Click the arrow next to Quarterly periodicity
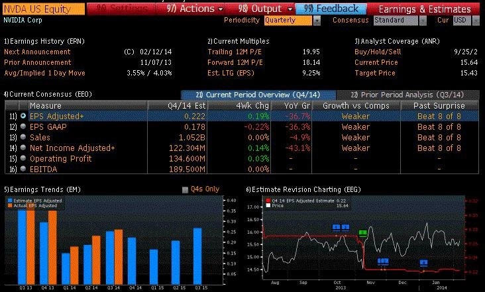Image resolution: width=485 pixels, height=292 pixels. 317,21
